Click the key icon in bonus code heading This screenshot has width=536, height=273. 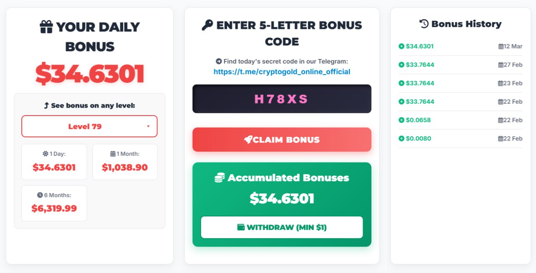tap(207, 26)
